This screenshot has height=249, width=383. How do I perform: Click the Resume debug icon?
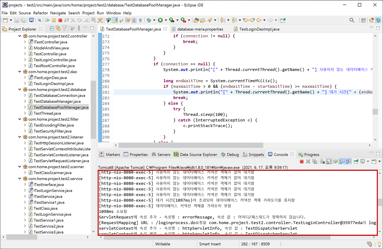click(48, 20)
